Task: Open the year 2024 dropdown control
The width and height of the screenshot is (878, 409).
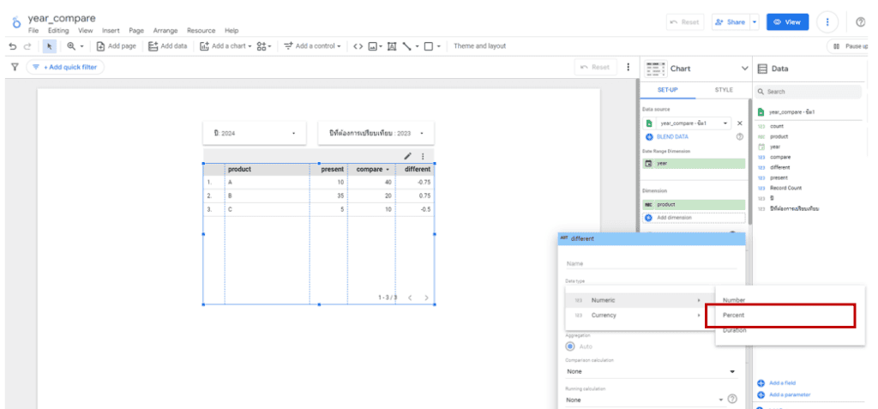Action: click(x=254, y=134)
